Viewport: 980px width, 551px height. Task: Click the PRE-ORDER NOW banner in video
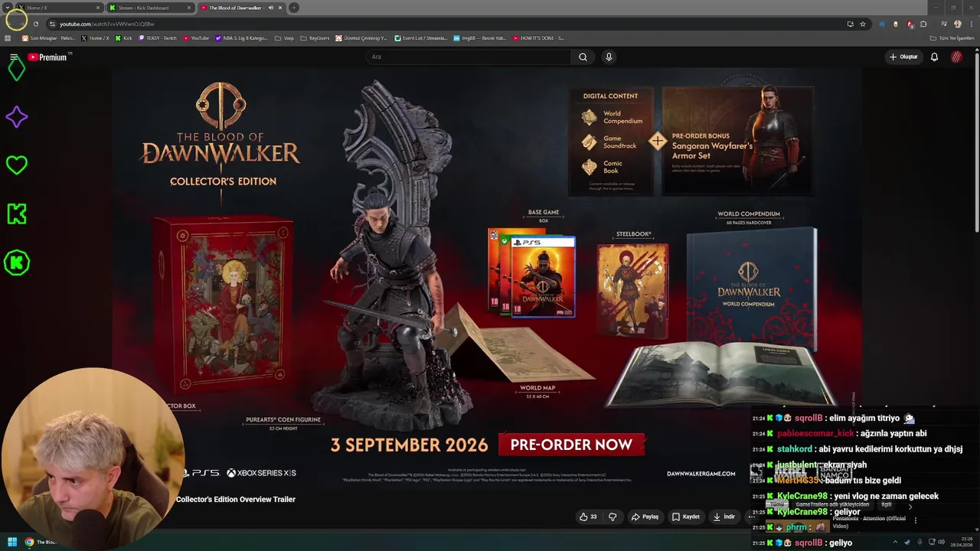pos(571,445)
